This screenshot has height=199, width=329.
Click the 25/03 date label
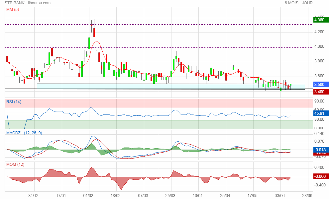click(x=170, y=196)
